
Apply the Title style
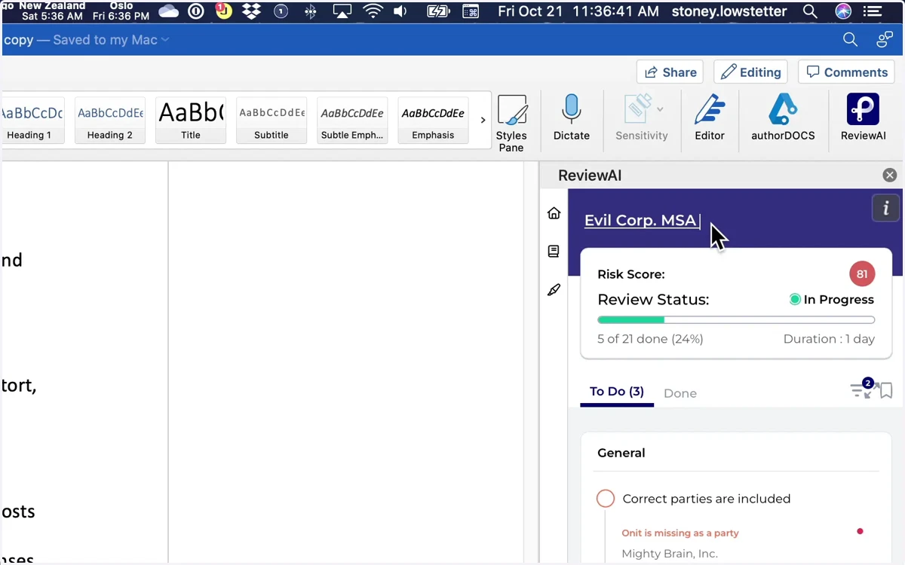click(191, 120)
